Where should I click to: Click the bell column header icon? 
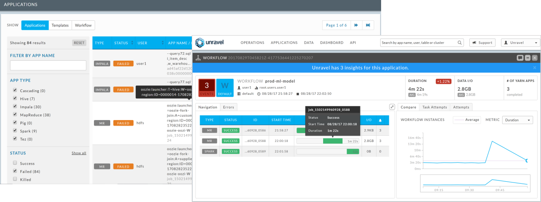[x=380, y=120]
